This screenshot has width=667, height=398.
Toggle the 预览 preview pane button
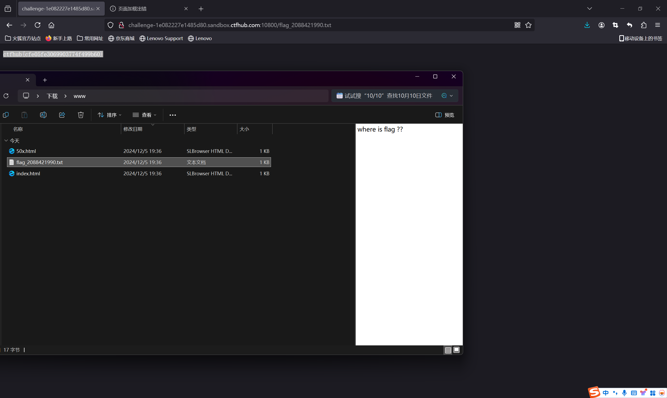pyautogui.click(x=444, y=115)
